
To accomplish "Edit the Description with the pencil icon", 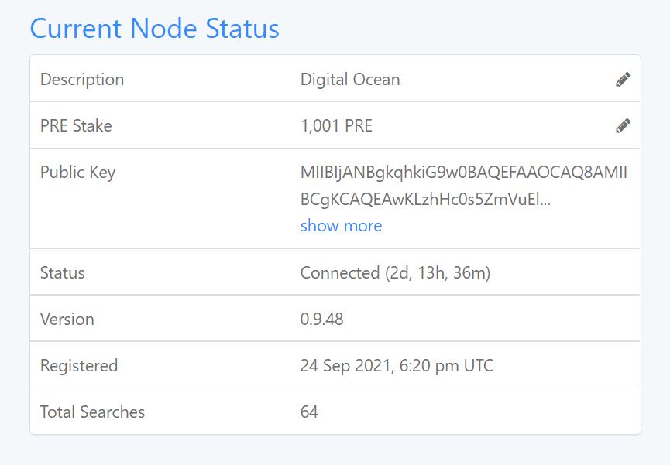I will pos(623,80).
